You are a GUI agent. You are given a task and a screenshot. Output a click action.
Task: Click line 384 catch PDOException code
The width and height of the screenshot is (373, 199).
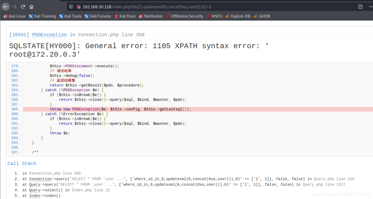pyautogui.click(x=72, y=90)
